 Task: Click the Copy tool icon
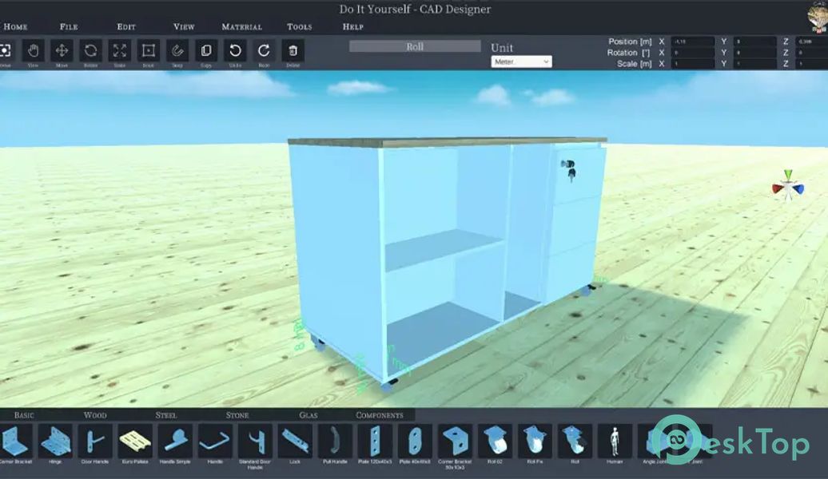point(206,50)
